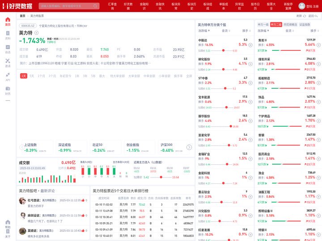Select the 5年 chart range
This screenshot has width=322, height=241.
[x=93, y=76]
